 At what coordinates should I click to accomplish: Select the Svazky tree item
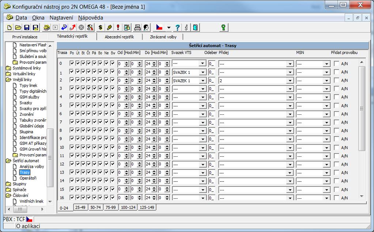click(26, 103)
